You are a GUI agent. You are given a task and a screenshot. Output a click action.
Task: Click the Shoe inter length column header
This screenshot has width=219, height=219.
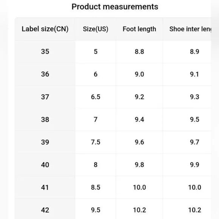coord(187,29)
